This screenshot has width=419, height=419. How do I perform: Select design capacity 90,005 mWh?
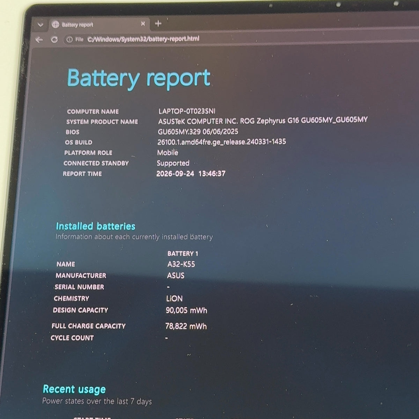coord(186,310)
